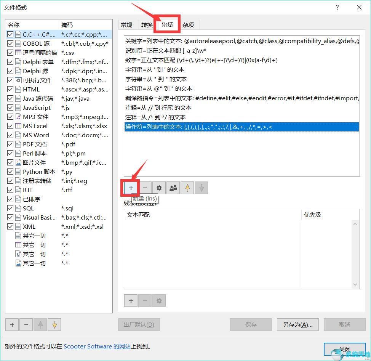Remove selected syntax element with minus button
The height and width of the screenshot is (361, 371).
[145, 188]
